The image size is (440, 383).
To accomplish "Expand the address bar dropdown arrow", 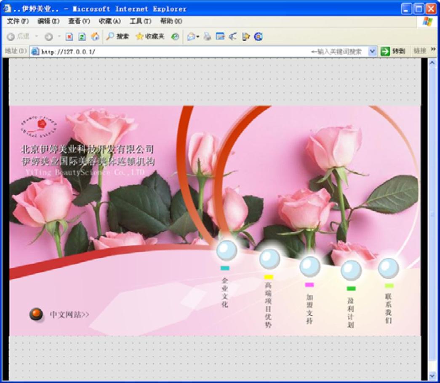I will click(x=372, y=51).
